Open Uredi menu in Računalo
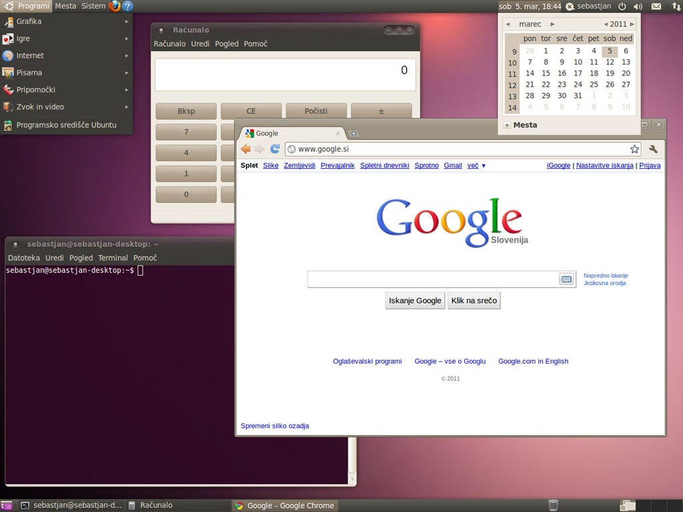 click(x=200, y=43)
